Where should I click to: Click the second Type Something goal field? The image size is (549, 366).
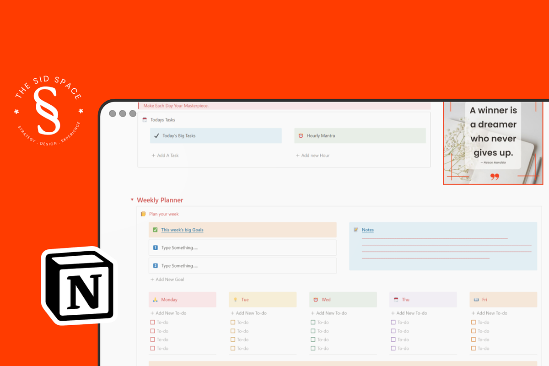(242, 266)
